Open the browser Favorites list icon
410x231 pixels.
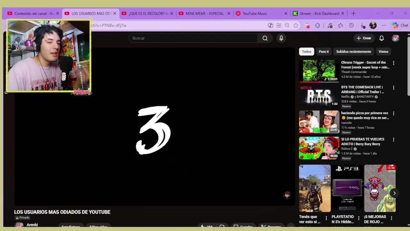click(x=340, y=25)
